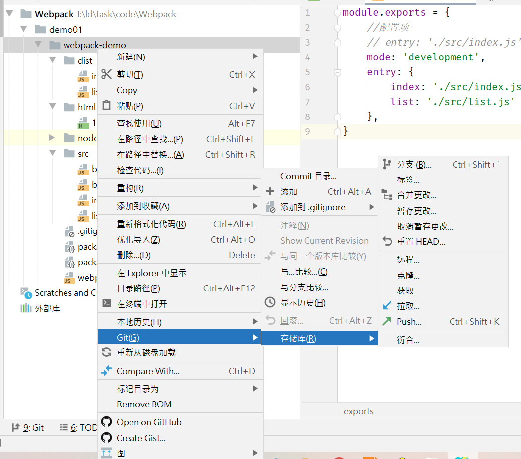This screenshot has width=521, height=459.
Task: Open 添加到 .gitignore submenu
Action: point(320,207)
